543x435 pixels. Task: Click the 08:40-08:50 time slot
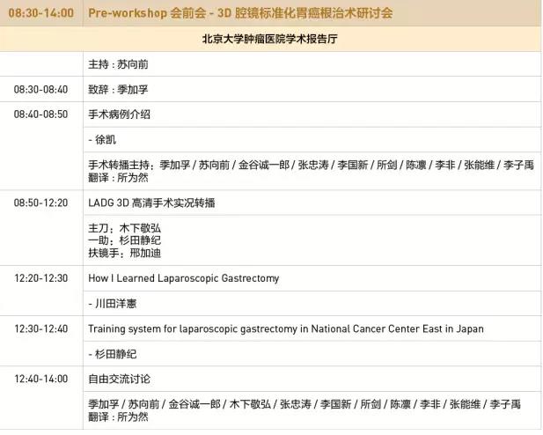point(40,114)
